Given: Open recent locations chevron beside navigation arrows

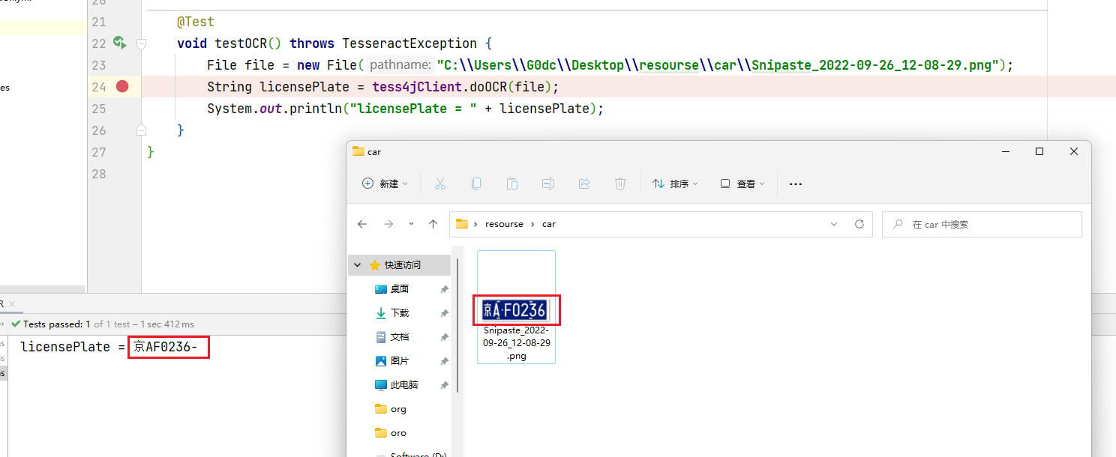Looking at the screenshot, I should click(x=411, y=224).
